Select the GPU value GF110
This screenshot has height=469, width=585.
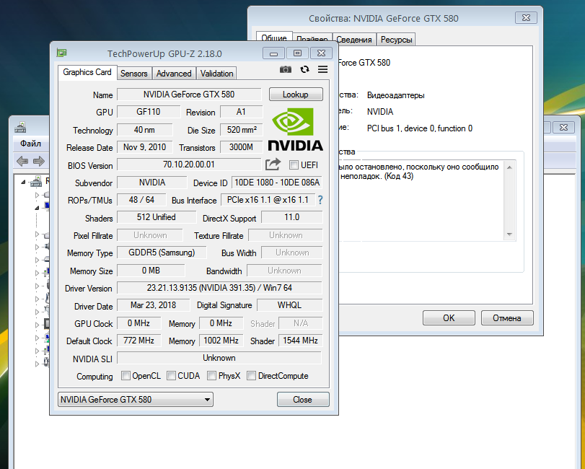click(x=149, y=112)
